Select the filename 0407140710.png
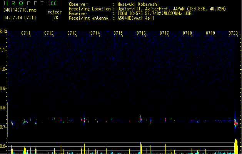Image resolution: width=242 pixels, height=154 pixels. click(x=20, y=10)
